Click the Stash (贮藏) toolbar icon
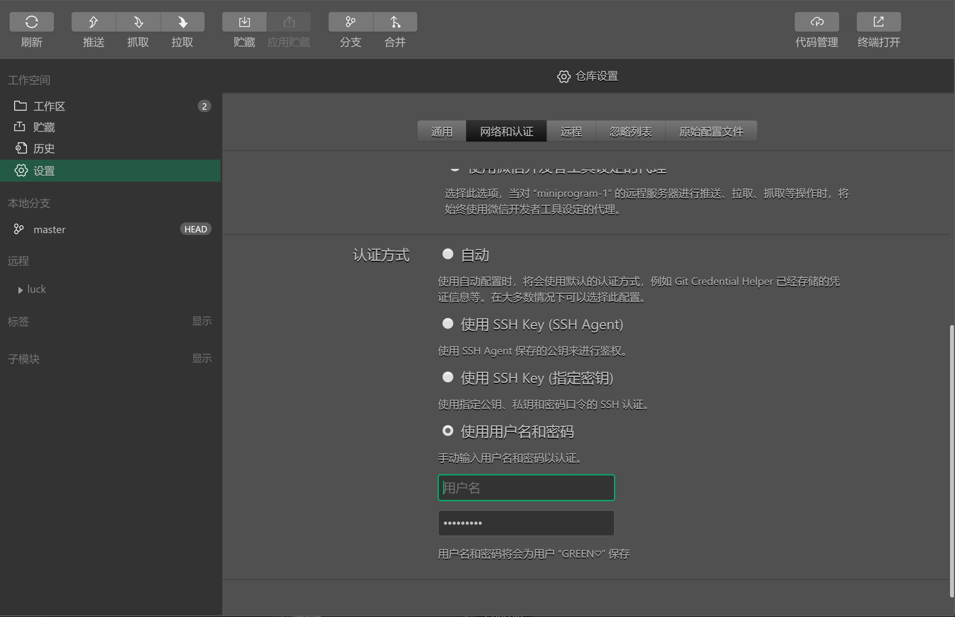This screenshot has width=955, height=617. pos(244,22)
